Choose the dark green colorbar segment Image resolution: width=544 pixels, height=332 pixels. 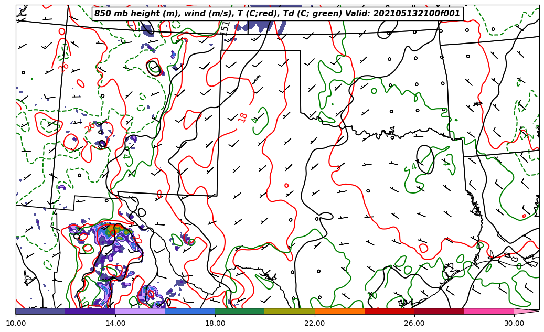pyautogui.click(x=240, y=311)
